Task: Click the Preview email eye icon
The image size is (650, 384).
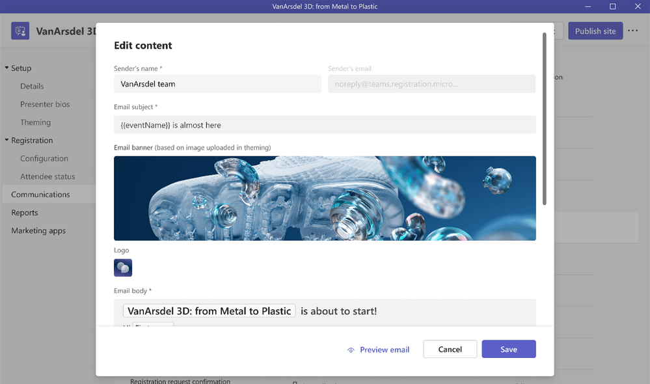Action: pyautogui.click(x=351, y=350)
